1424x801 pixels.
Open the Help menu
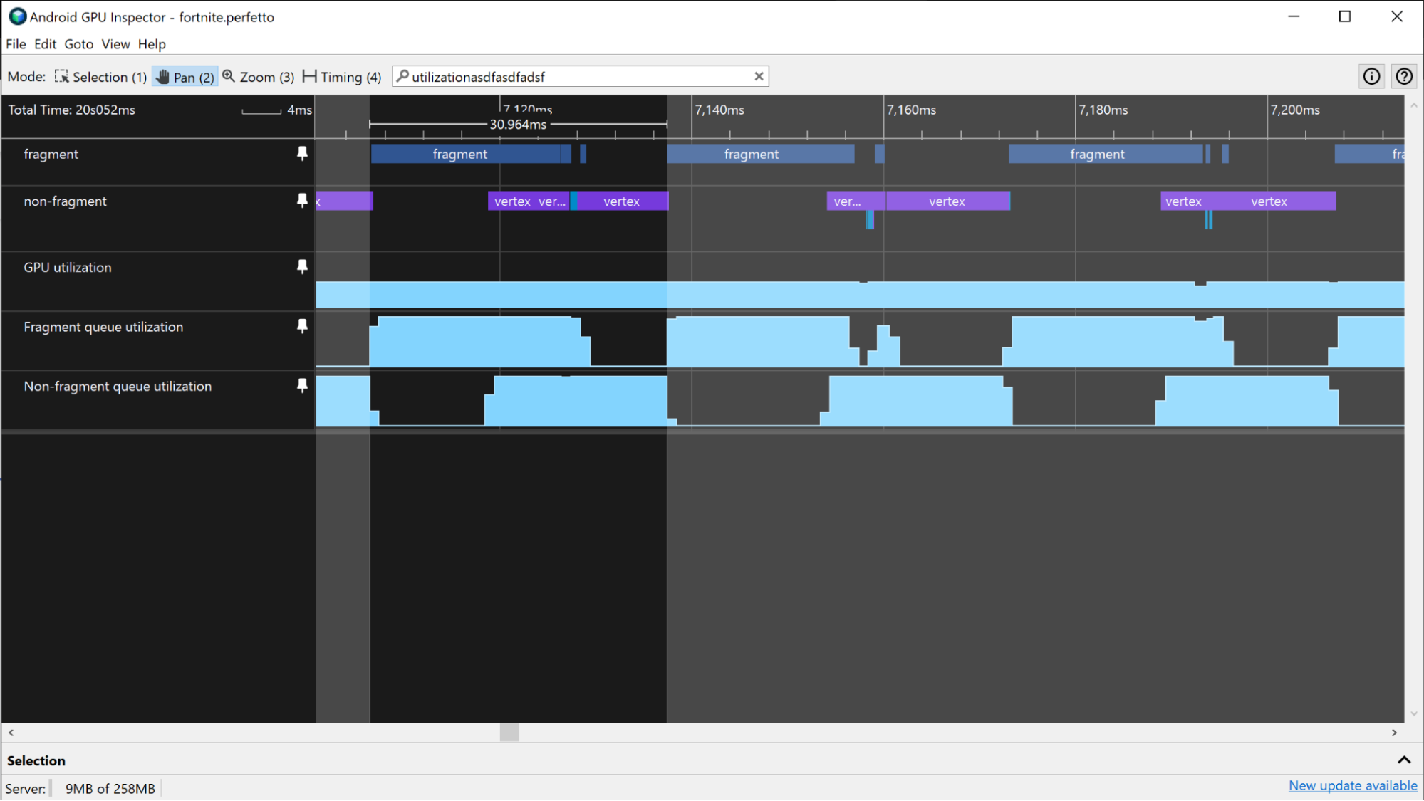point(150,44)
